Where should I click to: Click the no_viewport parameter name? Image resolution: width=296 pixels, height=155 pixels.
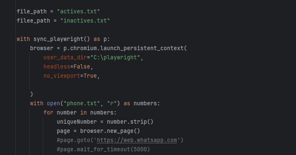(62, 76)
